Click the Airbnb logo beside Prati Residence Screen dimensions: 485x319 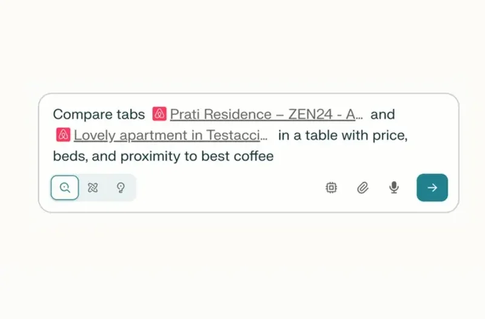click(159, 114)
